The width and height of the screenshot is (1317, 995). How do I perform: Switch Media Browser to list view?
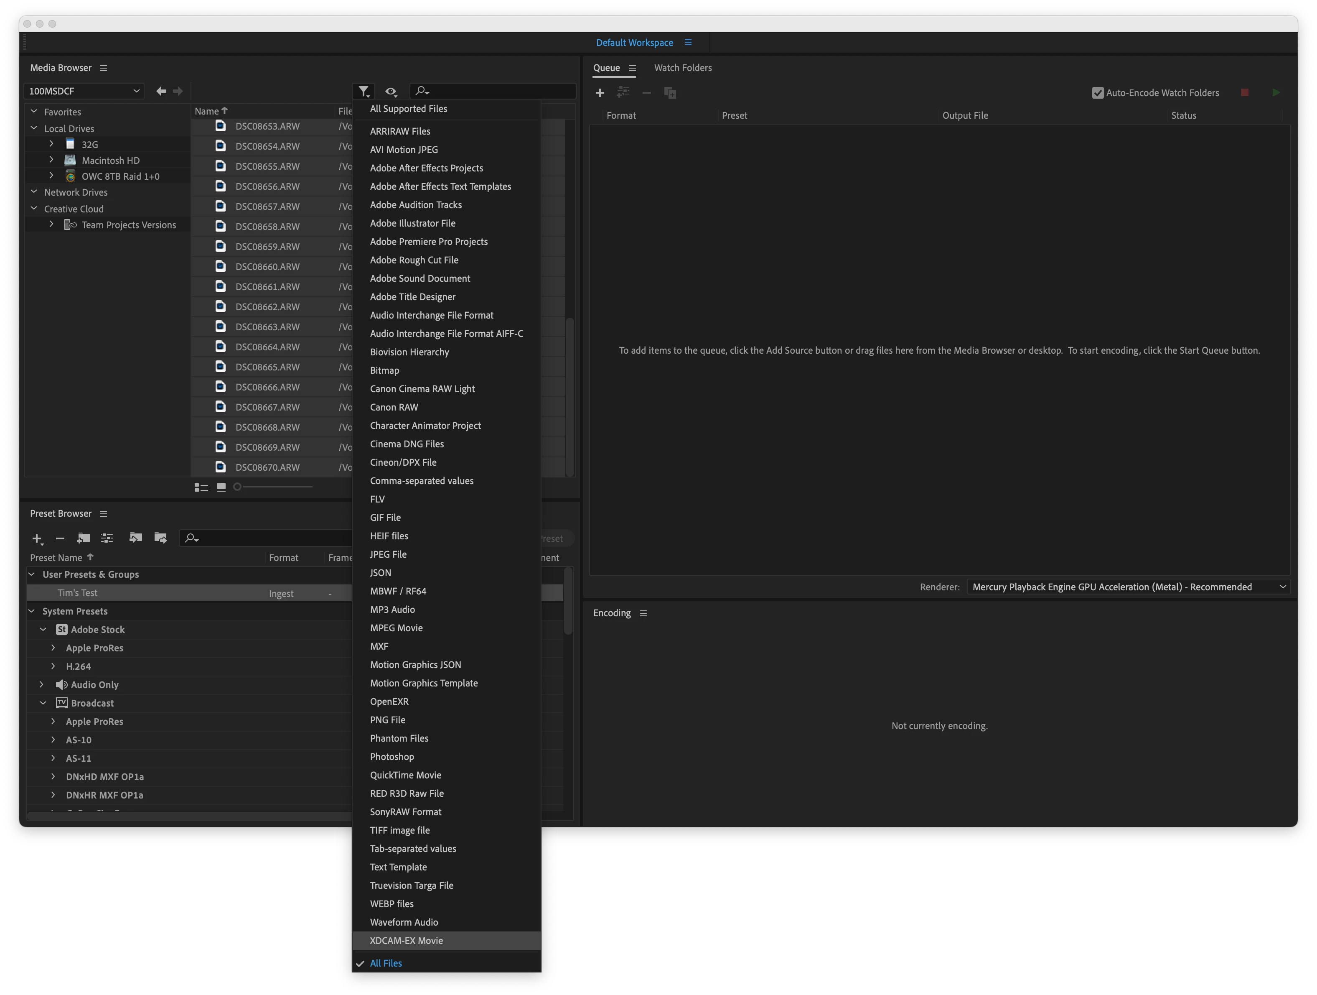tap(201, 487)
